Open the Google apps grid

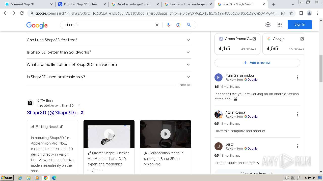[280, 25]
